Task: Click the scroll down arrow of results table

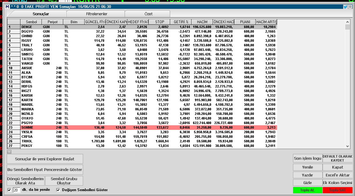Action: pos(348,146)
